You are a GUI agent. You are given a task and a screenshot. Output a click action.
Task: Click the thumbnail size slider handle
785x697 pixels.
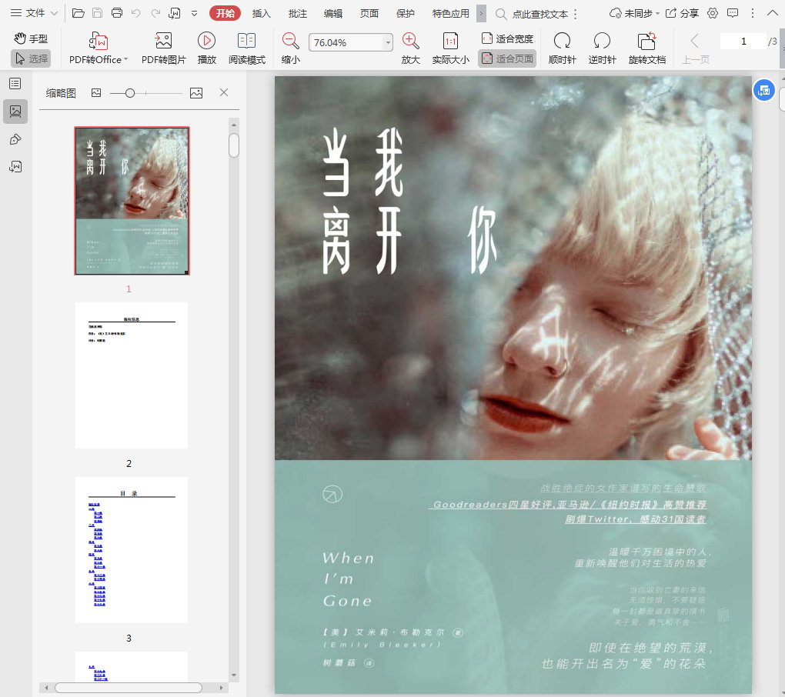click(x=129, y=93)
